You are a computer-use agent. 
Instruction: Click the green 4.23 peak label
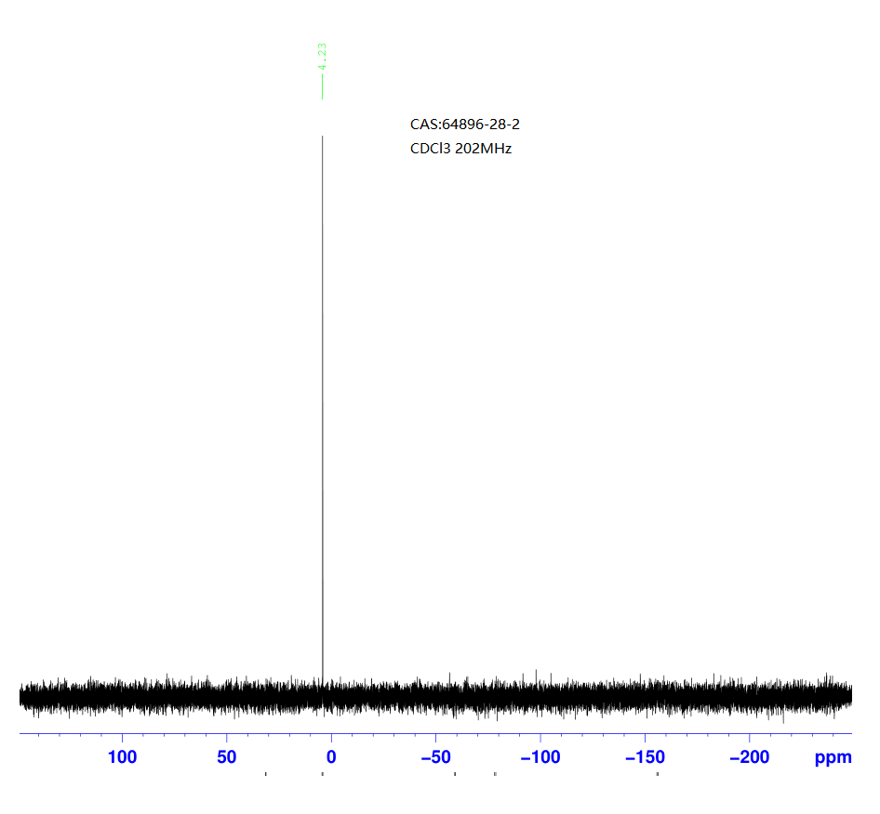tap(322, 57)
